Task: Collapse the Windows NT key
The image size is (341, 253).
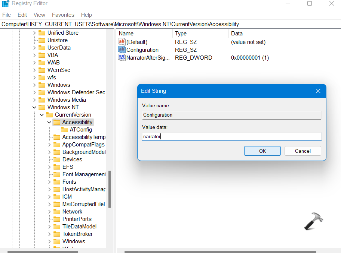Action: [x=34, y=107]
